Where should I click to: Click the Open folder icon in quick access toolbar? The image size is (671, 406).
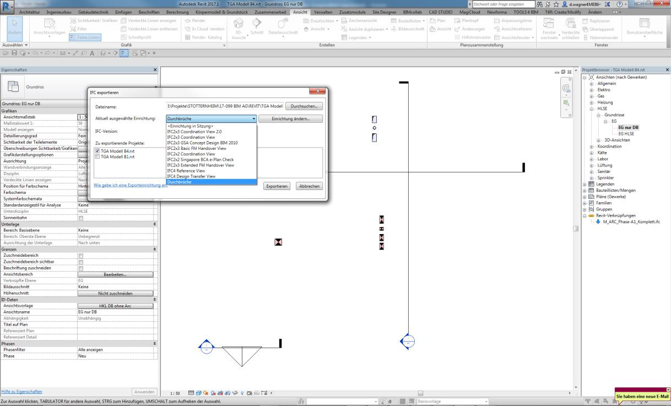pos(4,53)
